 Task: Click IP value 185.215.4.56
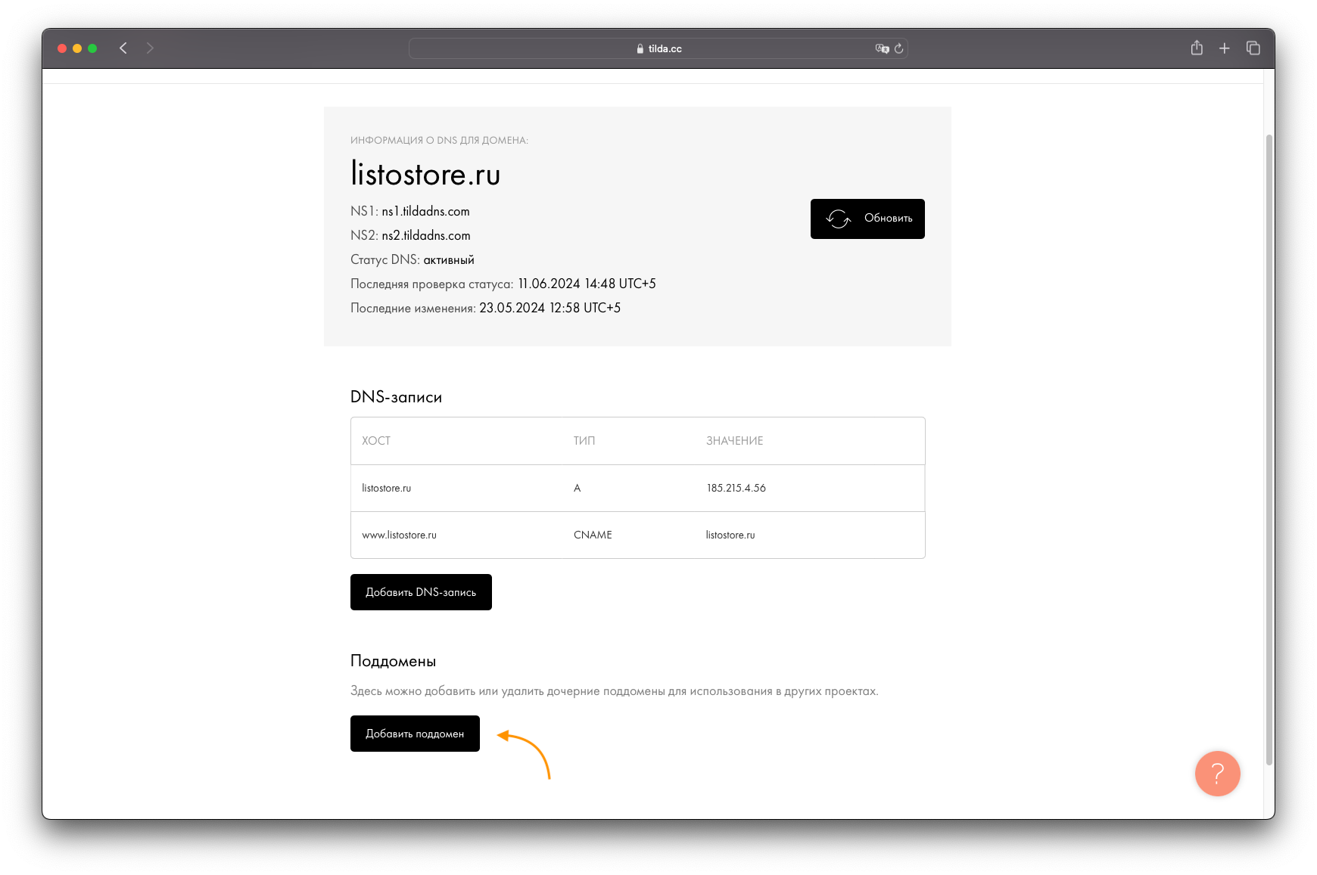click(736, 488)
